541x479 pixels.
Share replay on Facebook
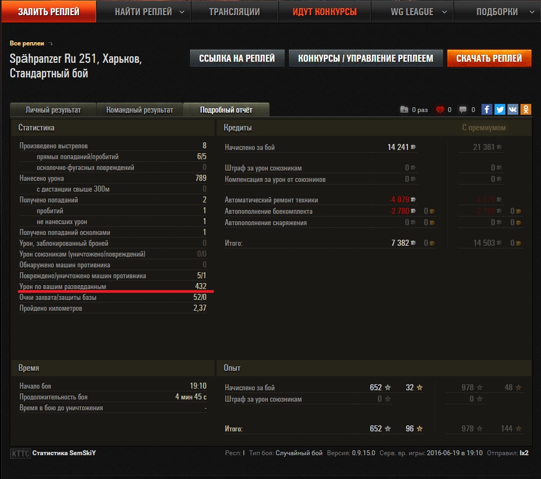point(486,109)
